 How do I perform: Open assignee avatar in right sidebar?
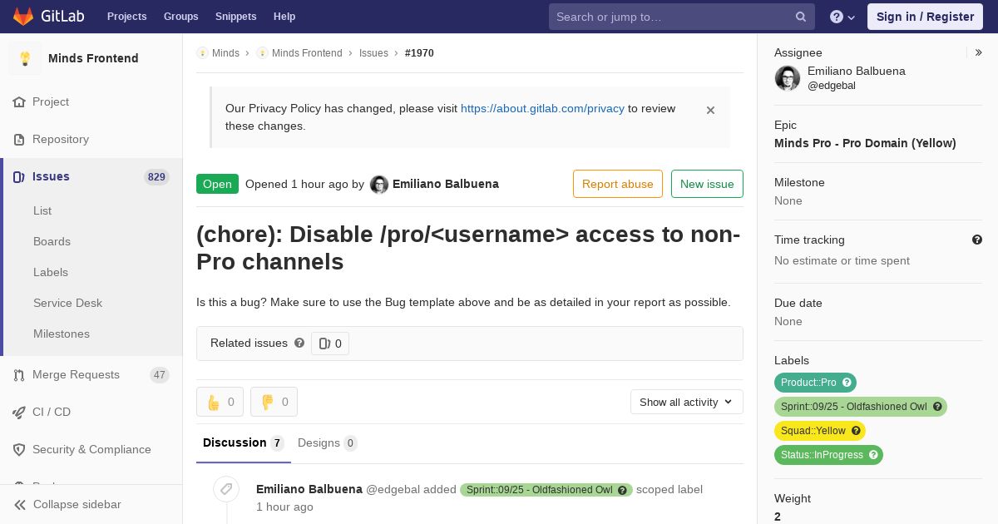pyautogui.click(x=788, y=78)
